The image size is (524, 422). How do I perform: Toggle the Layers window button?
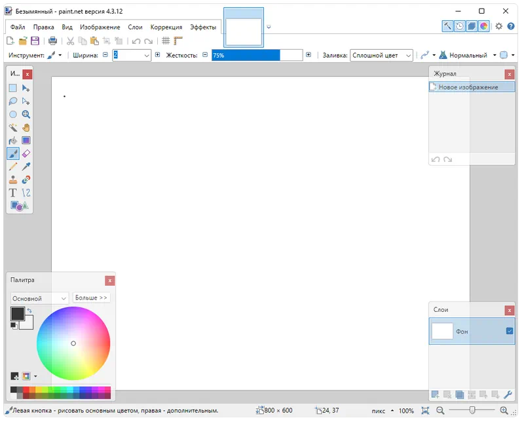tap(472, 26)
